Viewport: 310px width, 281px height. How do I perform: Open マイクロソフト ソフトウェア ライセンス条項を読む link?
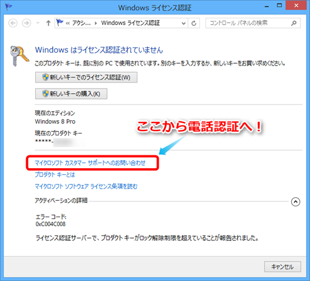pos(86,186)
